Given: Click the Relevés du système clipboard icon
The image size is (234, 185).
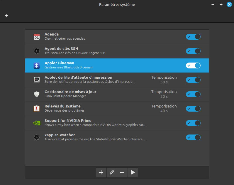Looking at the screenshot, I should click(x=37, y=109).
